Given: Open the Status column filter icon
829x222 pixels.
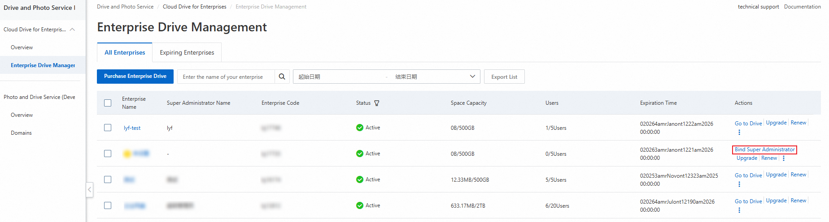Looking at the screenshot, I should coord(377,103).
